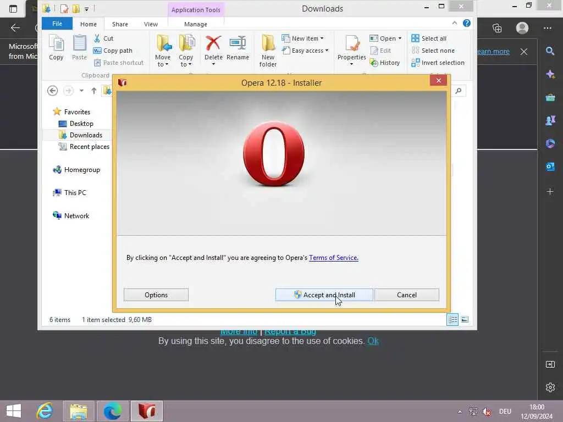Open Microsoft Edge from taskbar

pos(112,411)
